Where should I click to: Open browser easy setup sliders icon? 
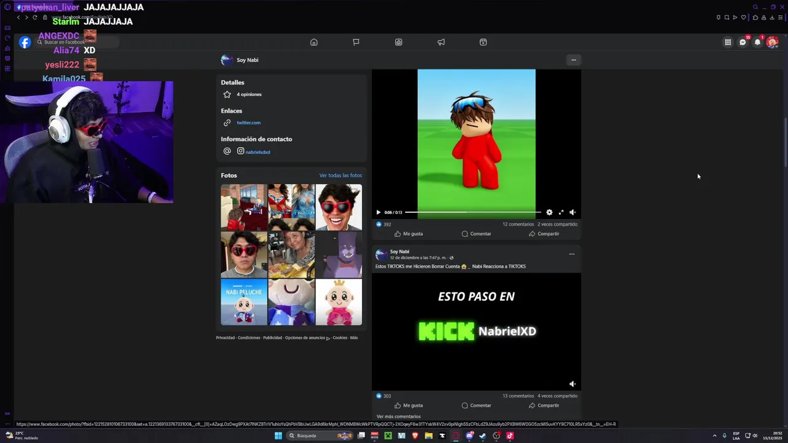(x=781, y=17)
